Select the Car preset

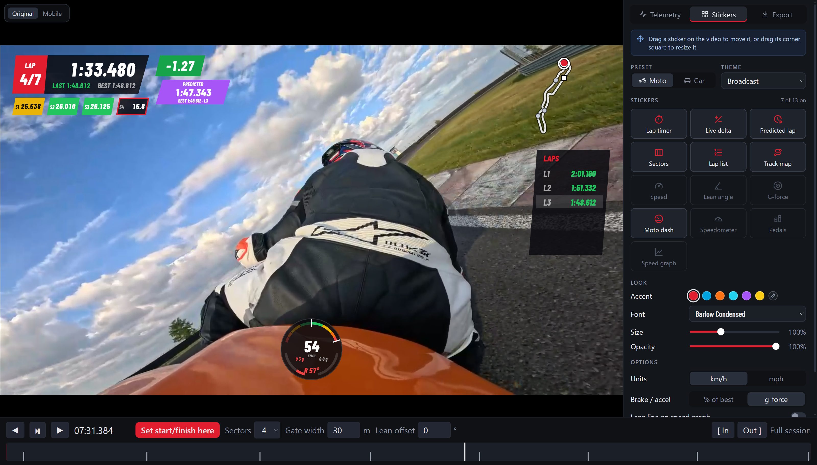point(694,81)
